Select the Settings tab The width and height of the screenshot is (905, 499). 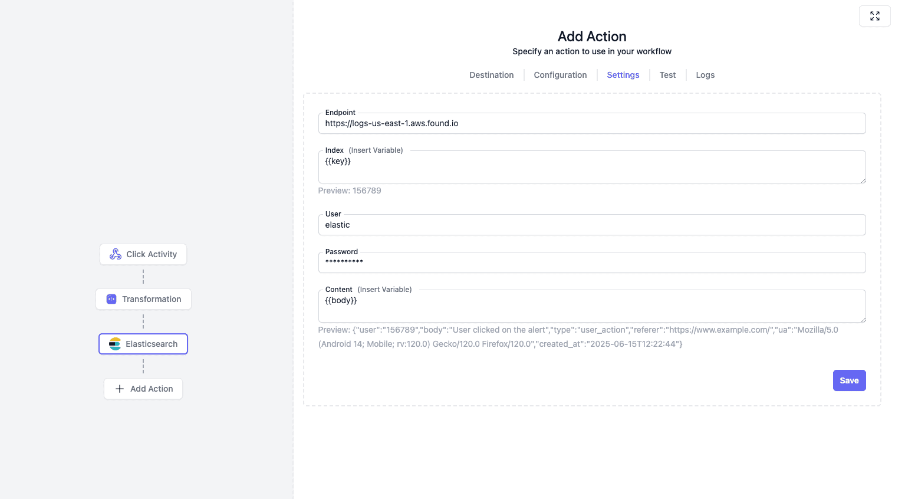[623, 75]
